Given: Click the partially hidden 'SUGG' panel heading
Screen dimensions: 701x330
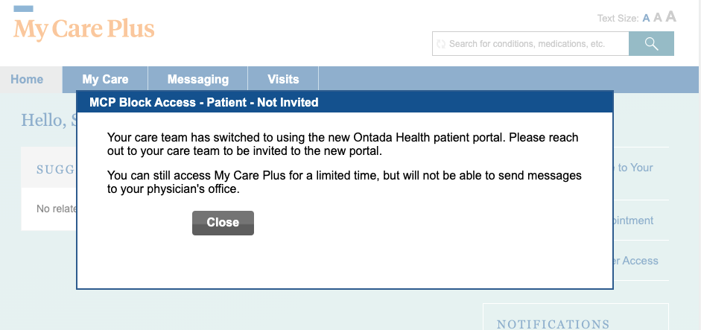Looking at the screenshot, I should click(x=56, y=170).
